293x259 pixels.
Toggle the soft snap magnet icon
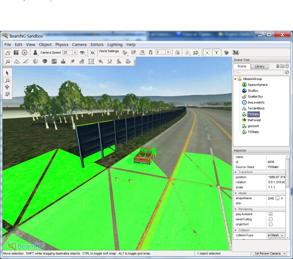click(x=150, y=52)
